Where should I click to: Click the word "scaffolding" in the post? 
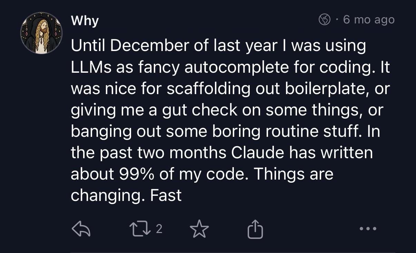[208, 89]
